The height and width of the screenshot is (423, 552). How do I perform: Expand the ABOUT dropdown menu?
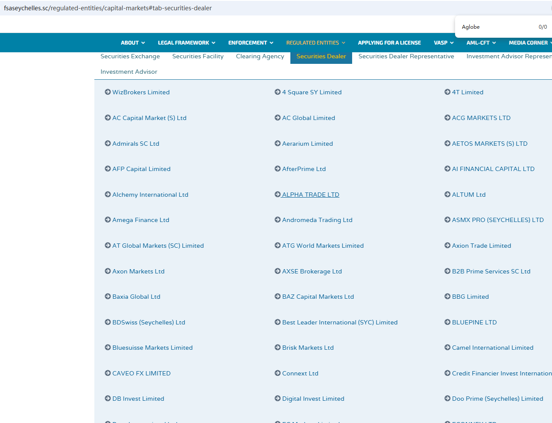pyautogui.click(x=133, y=43)
